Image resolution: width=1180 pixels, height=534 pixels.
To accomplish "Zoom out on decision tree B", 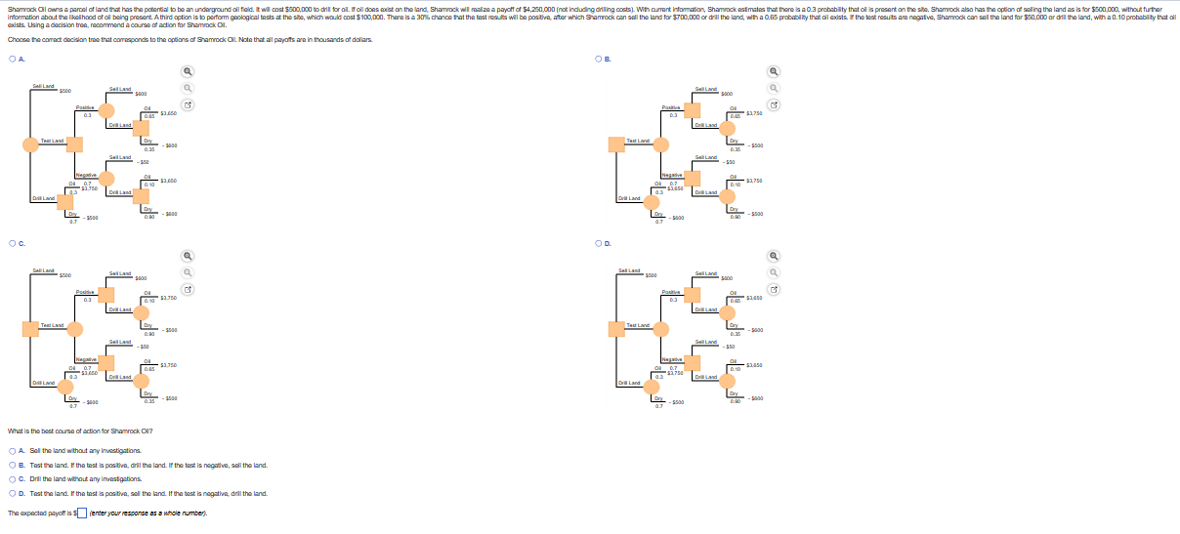I will (x=775, y=88).
